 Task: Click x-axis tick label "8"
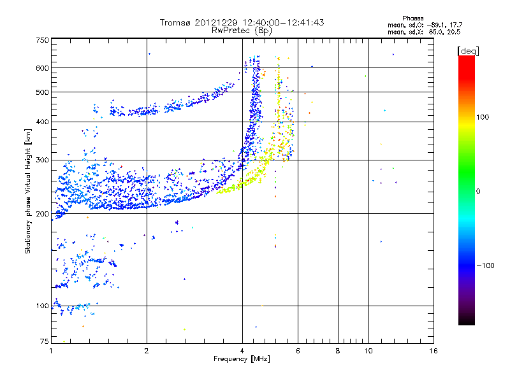pyautogui.click(x=338, y=351)
